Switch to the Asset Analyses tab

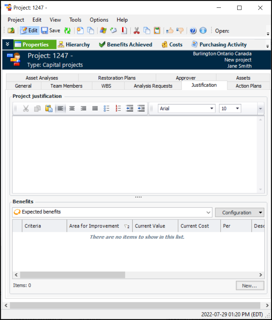(42, 78)
